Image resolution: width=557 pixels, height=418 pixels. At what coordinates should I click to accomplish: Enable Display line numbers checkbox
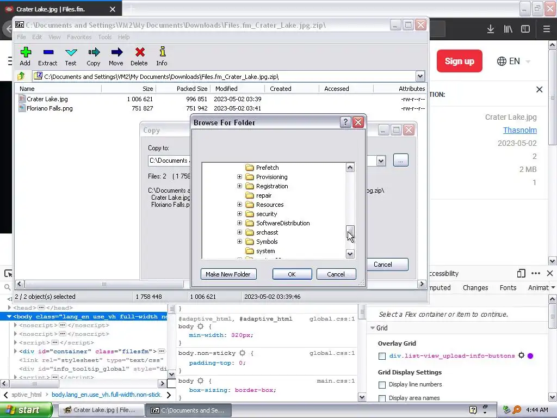pyautogui.click(x=382, y=385)
